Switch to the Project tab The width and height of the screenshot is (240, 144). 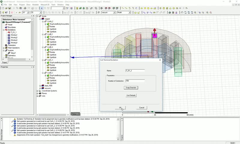pyautogui.click(x=4, y=62)
